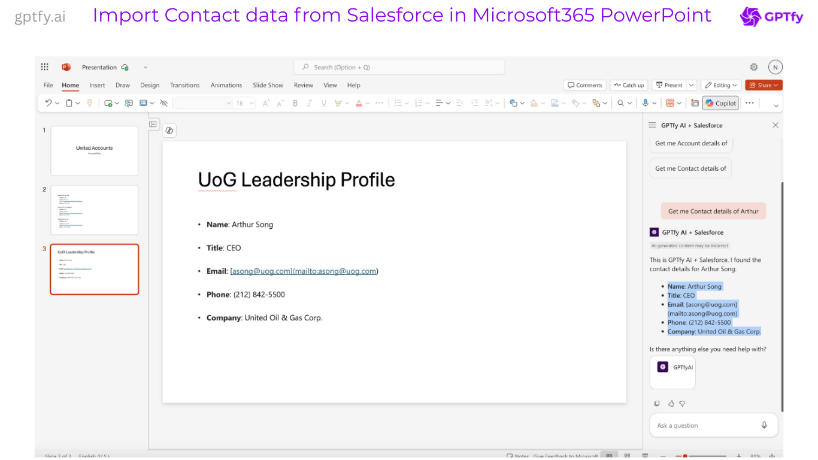Screen dimensions: 818x460
Task: Click the Dictate microphone icon in ribbon
Action: [x=645, y=103]
